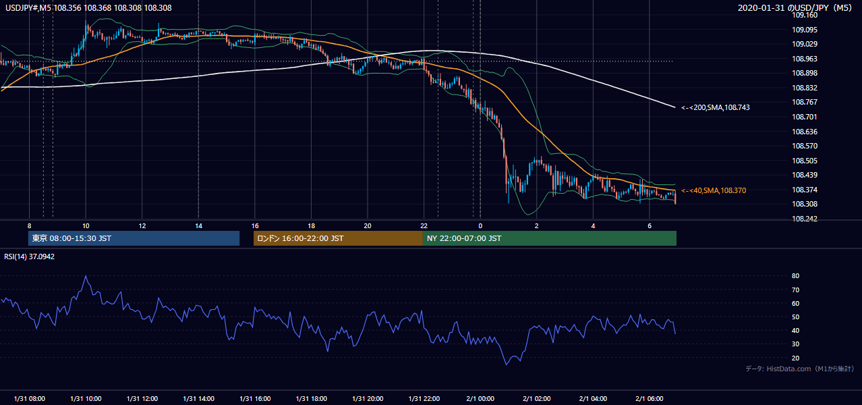Screen dimensions: 862x405
Task: Click the RSI scale value 50
Action: (795, 317)
